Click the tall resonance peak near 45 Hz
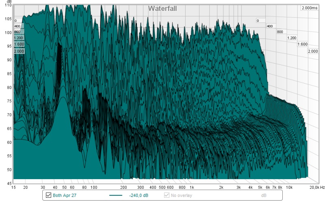Image resolution: width=325 pixels, height=201 pixels. tap(60, 47)
